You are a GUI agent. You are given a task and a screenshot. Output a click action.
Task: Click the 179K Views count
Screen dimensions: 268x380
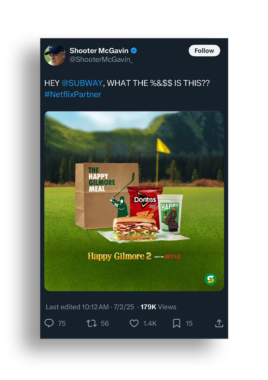point(158,307)
